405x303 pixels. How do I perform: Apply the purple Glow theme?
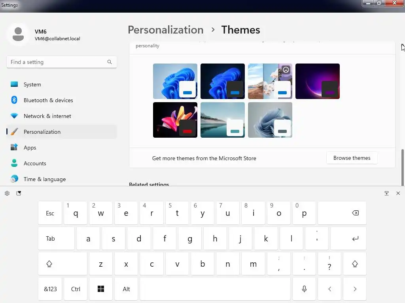pyautogui.click(x=318, y=81)
